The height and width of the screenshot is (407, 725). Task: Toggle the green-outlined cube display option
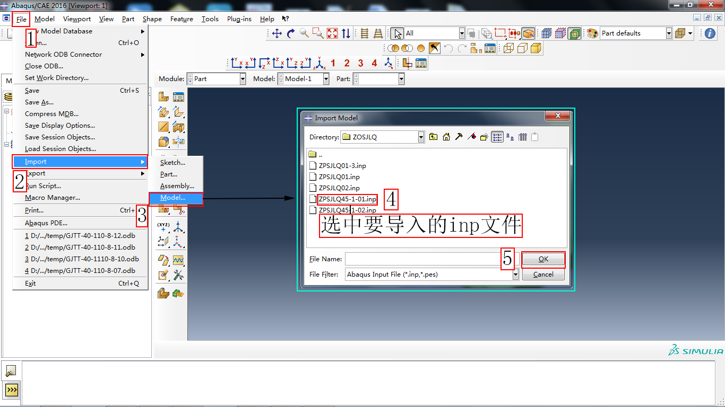pyautogui.click(x=574, y=33)
